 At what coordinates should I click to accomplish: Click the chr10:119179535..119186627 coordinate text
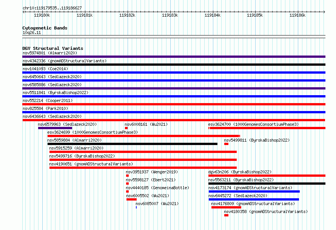[x=52, y=8]
